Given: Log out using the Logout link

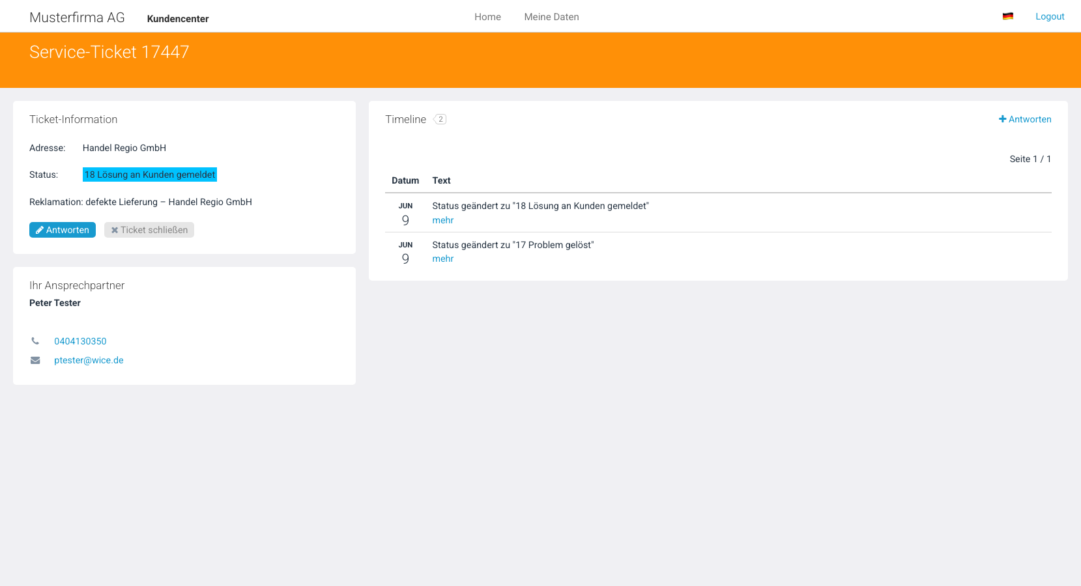Looking at the screenshot, I should [1050, 16].
